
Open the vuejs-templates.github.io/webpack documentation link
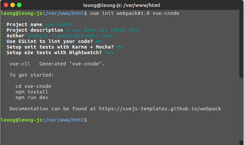pos(160,109)
